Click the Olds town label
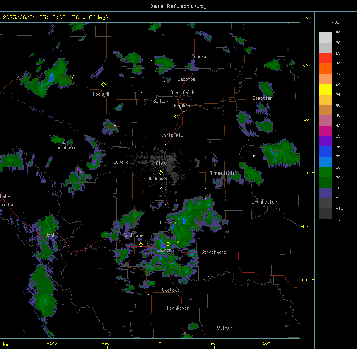 click(161, 163)
